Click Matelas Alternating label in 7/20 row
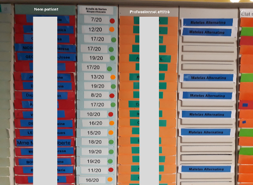The height and width of the screenshot is (185, 253). coord(208,22)
